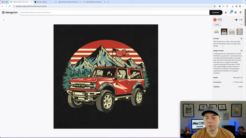Screen dimensions: 246x138
Task: View site information icon
Action: (x=14, y=6)
